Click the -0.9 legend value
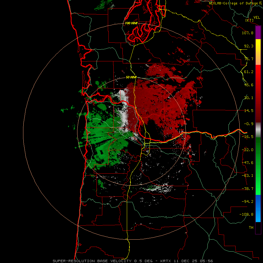 (x=249, y=124)
